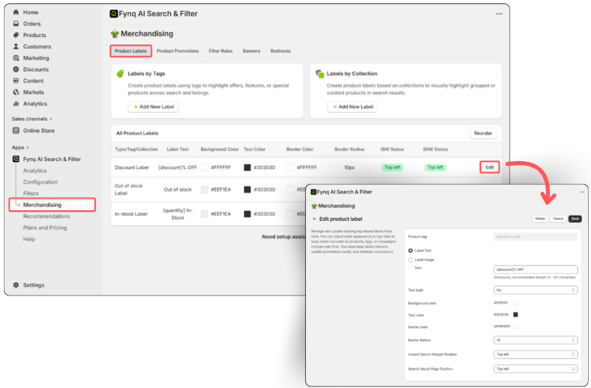Switch to the Product Labels tab
591x388 pixels.
[131, 51]
